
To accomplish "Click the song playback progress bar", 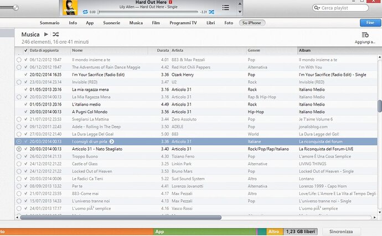I will pyautogui.click(x=148, y=12).
